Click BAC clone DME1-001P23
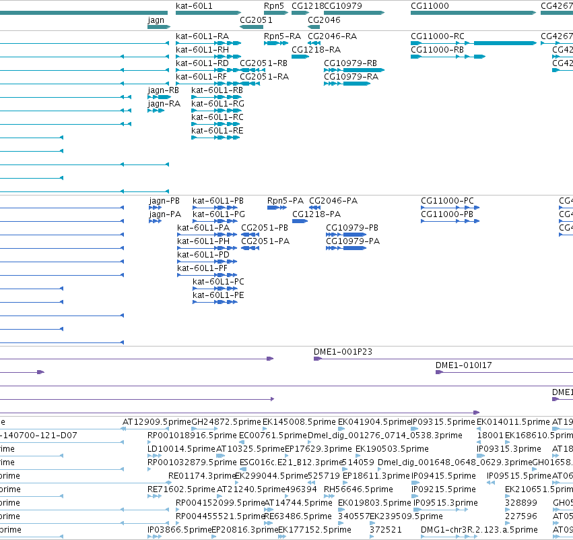Screen dimensions: 573x540 (x=343, y=352)
